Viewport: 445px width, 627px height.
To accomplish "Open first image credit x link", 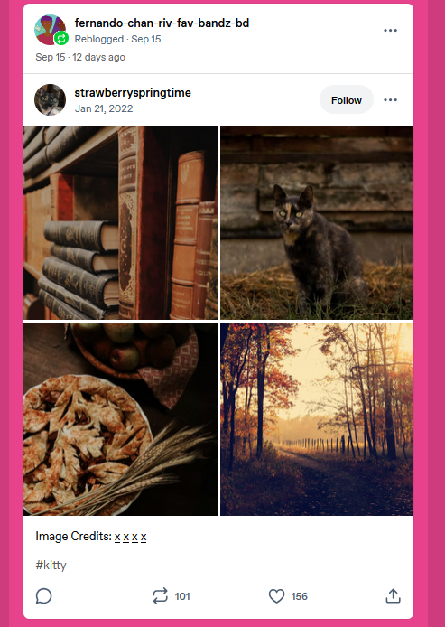I will pyautogui.click(x=117, y=537).
